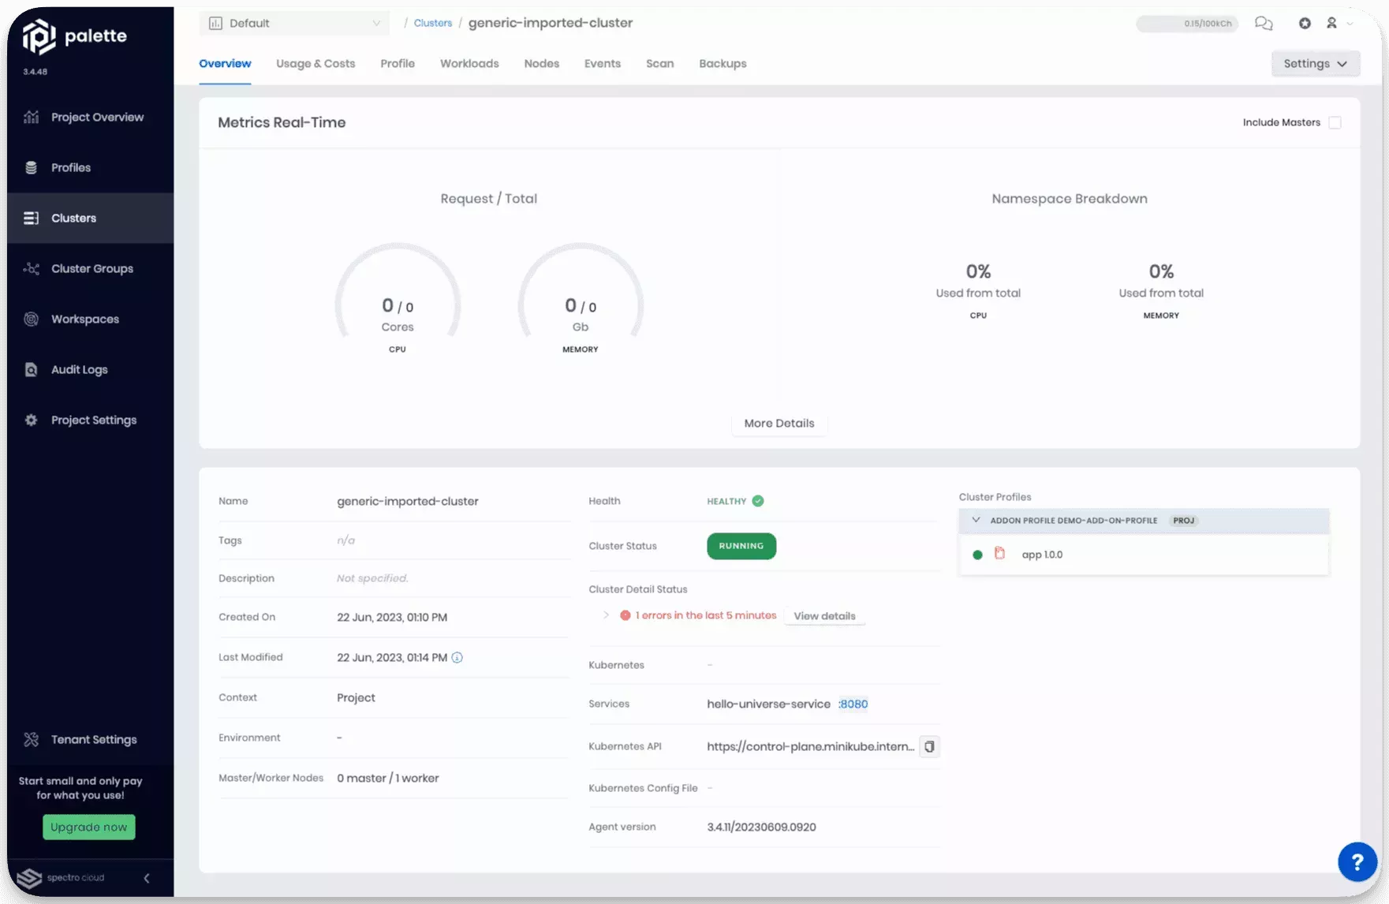Open the Clusters section in sidebar

point(73,218)
